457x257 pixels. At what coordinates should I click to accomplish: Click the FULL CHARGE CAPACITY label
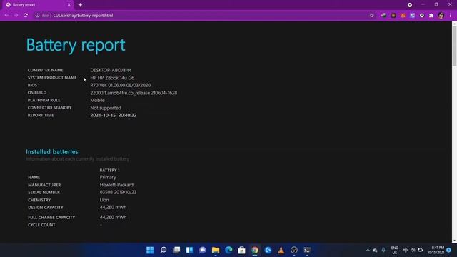pos(51,217)
